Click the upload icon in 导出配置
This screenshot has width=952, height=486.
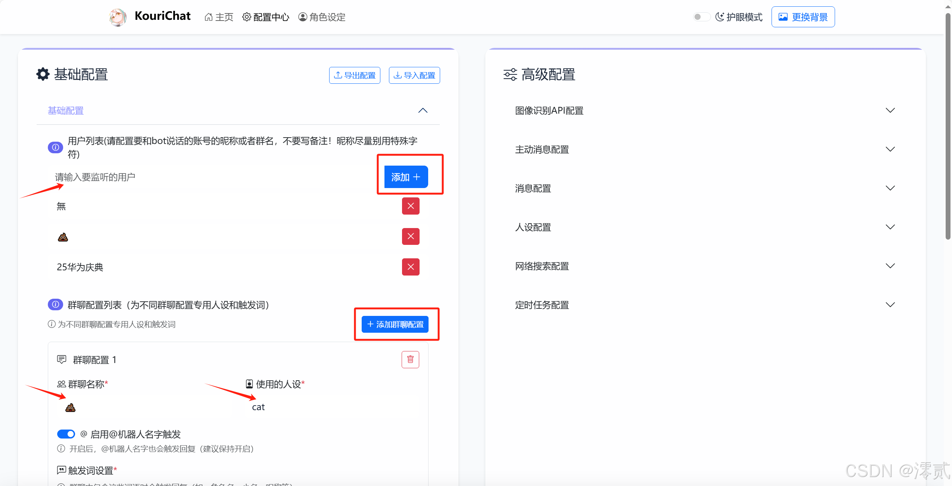339,75
